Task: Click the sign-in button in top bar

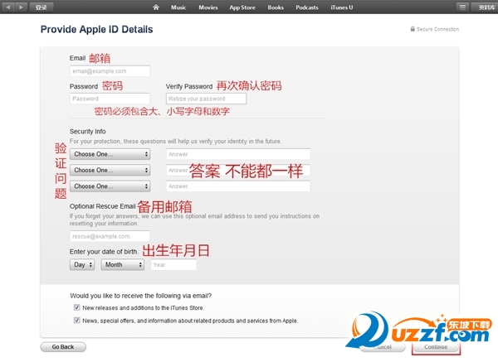Action: tap(41, 7)
